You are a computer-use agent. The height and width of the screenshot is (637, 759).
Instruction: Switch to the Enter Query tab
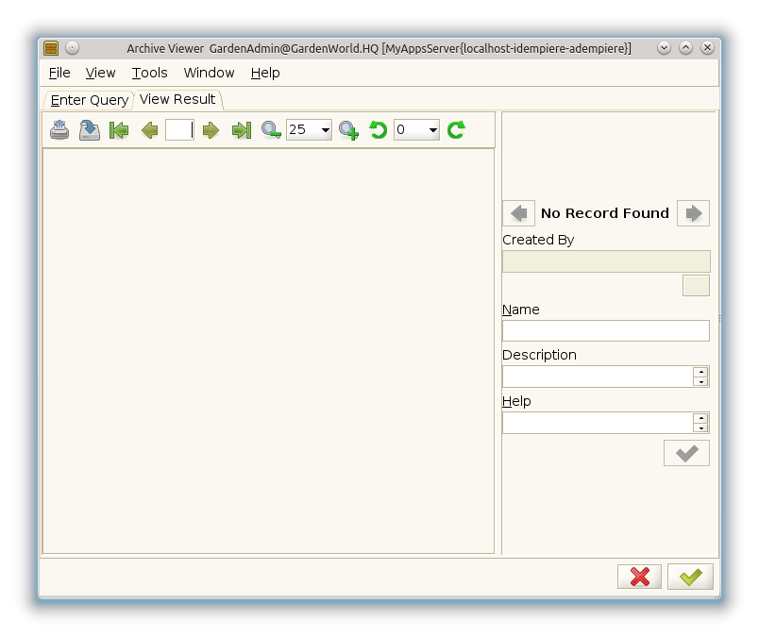click(89, 100)
